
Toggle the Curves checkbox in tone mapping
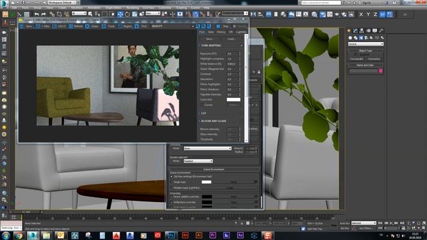click(201, 105)
